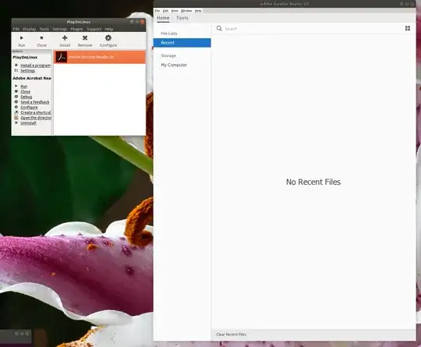Select My Computer in the sidebar

click(174, 65)
